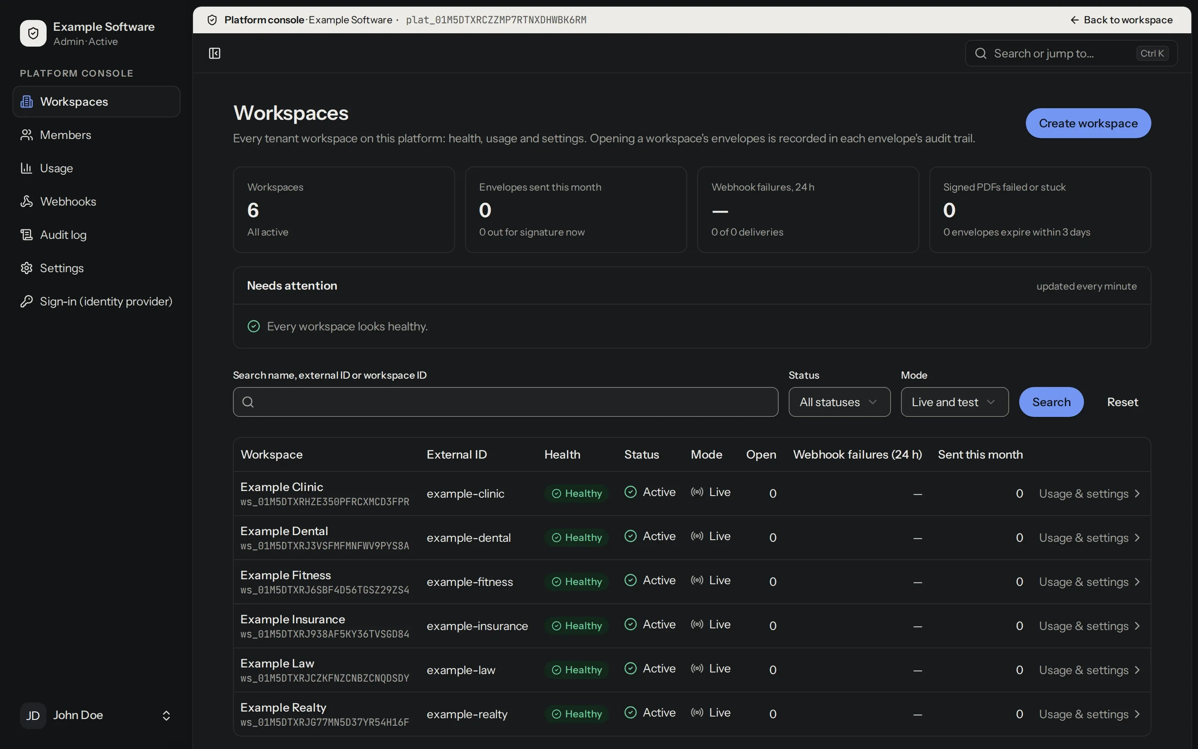This screenshot has height=749, width=1198.
Task: Open Audit log from the sidebar
Action: (x=97, y=234)
